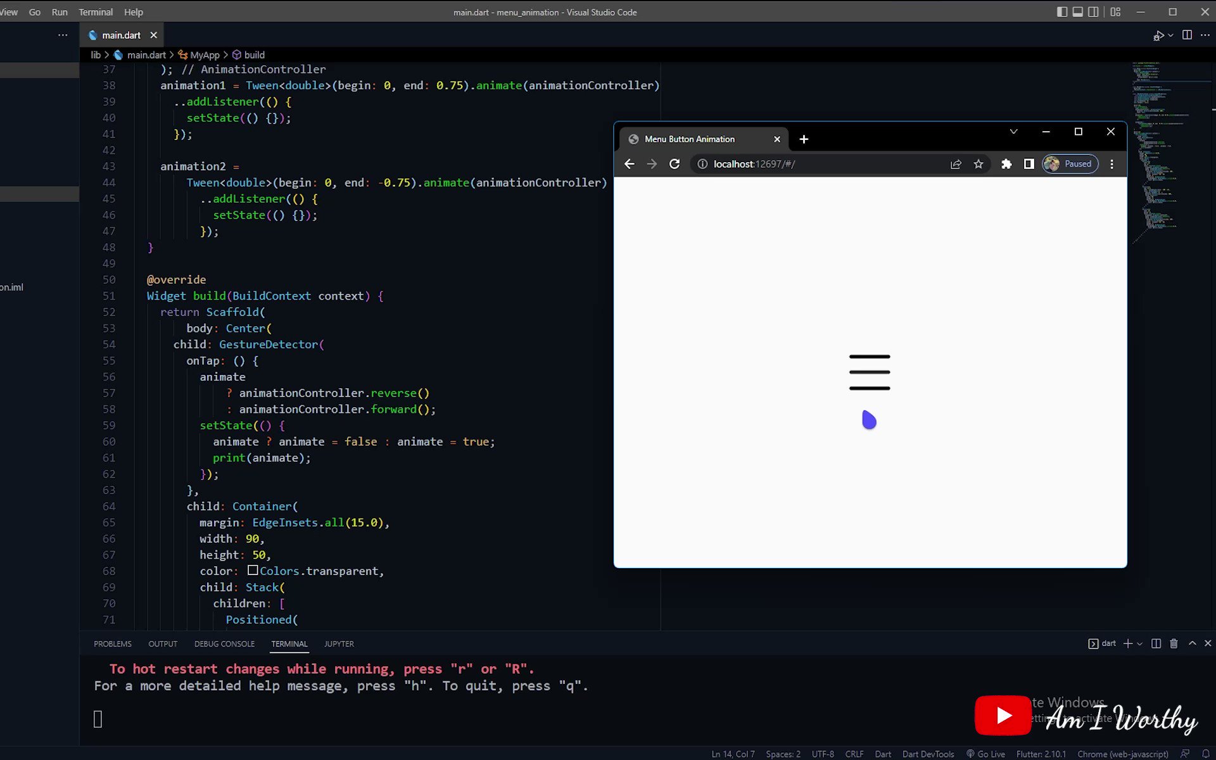1216x760 pixels.
Task: Click the Kill Terminal trash icon
Action: coord(1173,643)
